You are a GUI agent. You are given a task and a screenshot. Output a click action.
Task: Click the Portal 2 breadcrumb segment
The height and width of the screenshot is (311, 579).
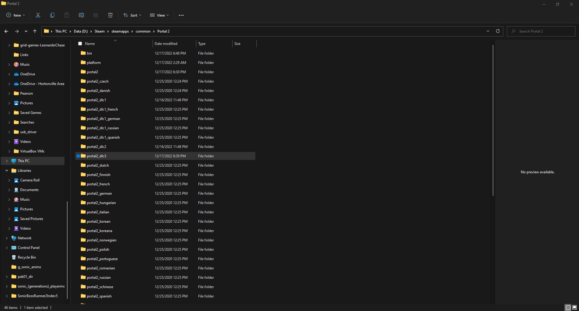pyautogui.click(x=163, y=31)
